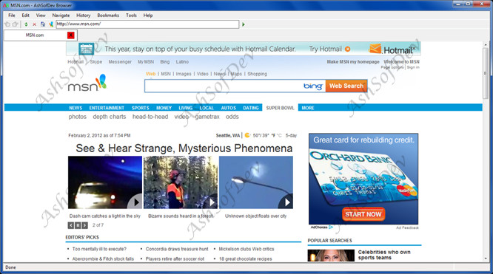Open the LIVING navigation tab
Viewport: 493px width, 274px height.
pos(186,108)
